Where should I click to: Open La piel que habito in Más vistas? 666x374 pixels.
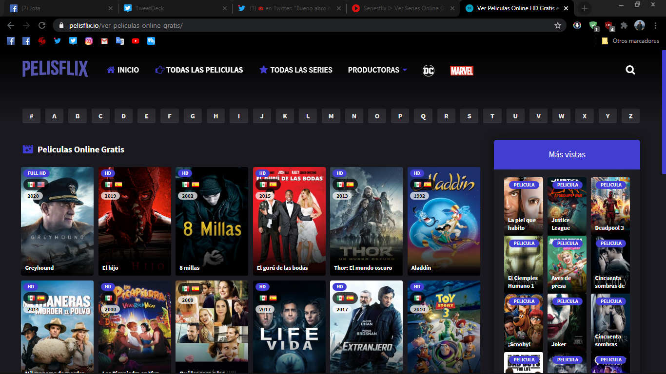tap(524, 206)
